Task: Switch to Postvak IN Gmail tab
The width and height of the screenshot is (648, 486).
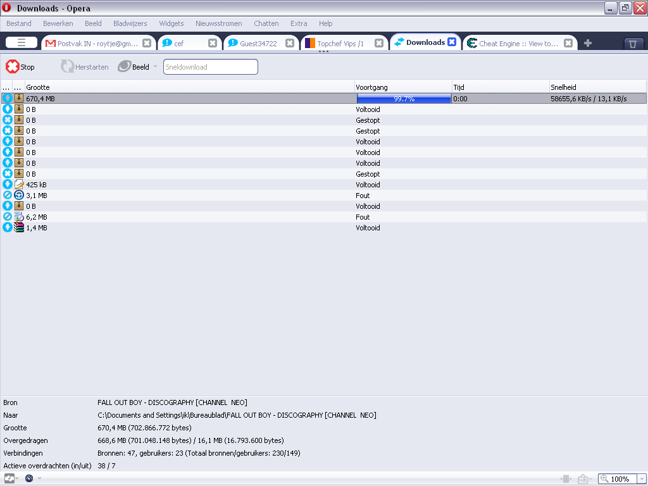Action: (x=98, y=43)
